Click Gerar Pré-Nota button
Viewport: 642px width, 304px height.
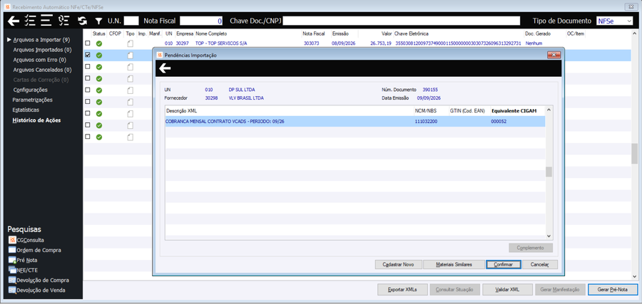[x=613, y=289]
